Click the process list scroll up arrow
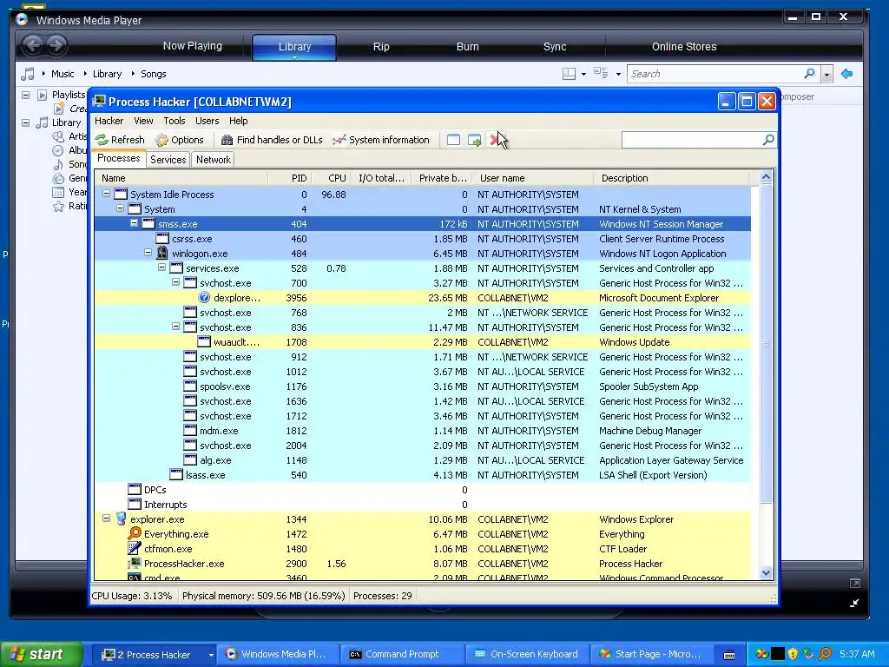The height and width of the screenshot is (667, 889). [766, 177]
